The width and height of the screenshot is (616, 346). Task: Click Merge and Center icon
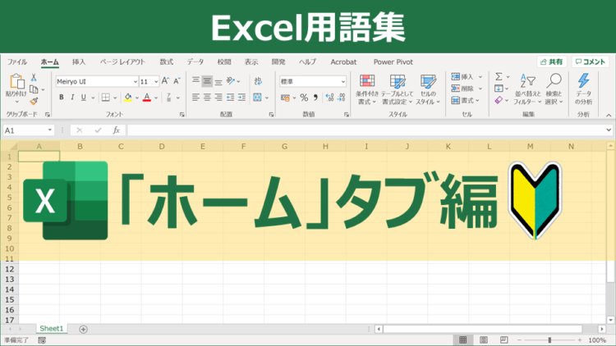257,98
